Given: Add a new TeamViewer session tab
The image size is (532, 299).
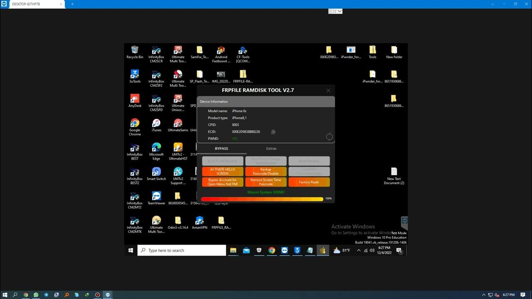Looking at the screenshot, I should coord(72,4).
